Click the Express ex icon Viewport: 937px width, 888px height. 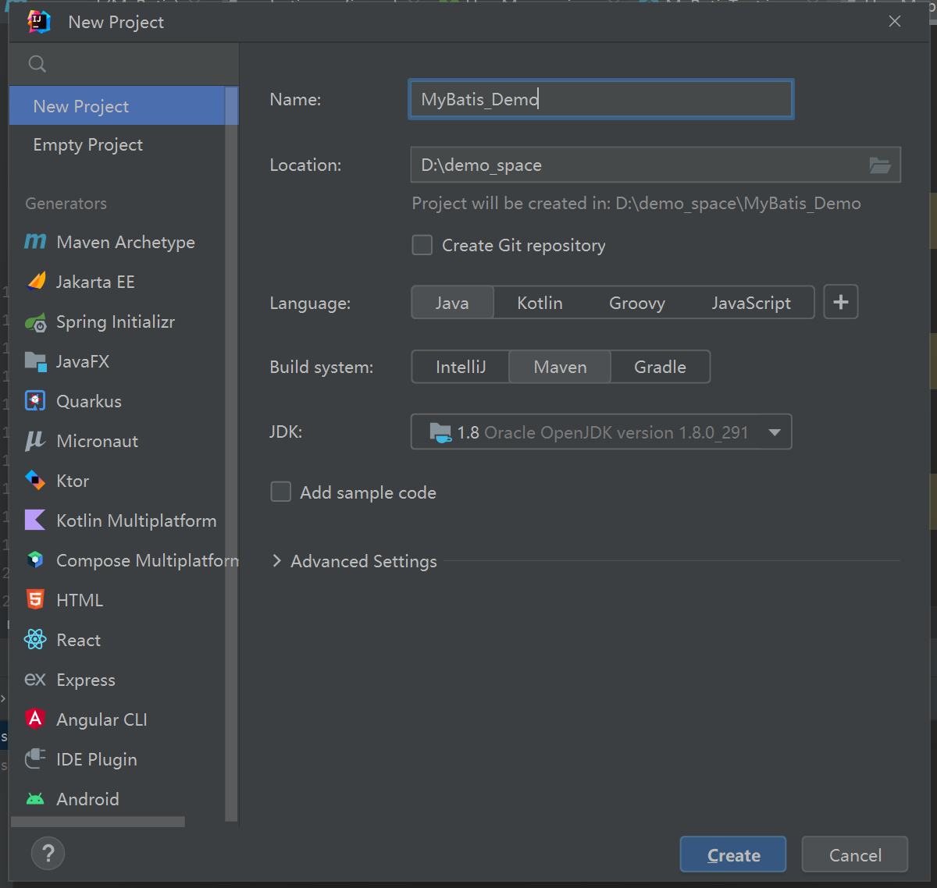(35, 680)
